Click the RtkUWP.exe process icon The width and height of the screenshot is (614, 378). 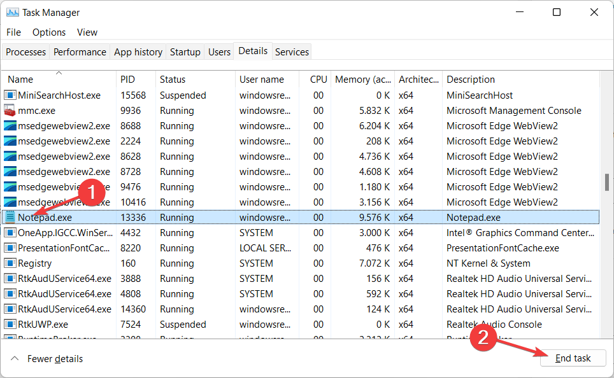pos(10,325)
